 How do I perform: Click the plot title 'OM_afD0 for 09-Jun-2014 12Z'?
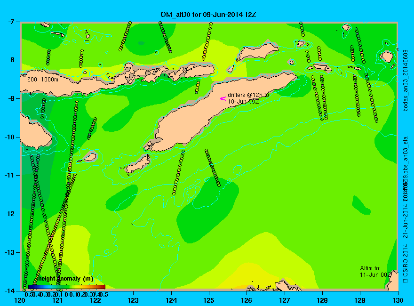tap(208, 14)
